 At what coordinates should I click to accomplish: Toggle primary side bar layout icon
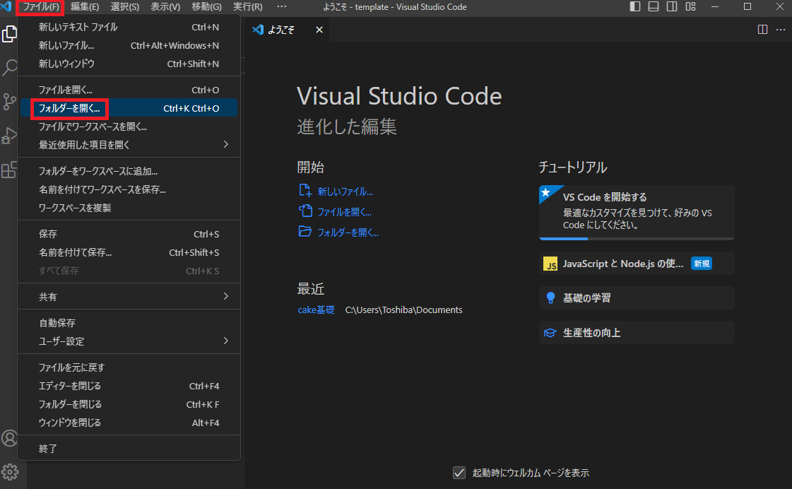point(635,6)
